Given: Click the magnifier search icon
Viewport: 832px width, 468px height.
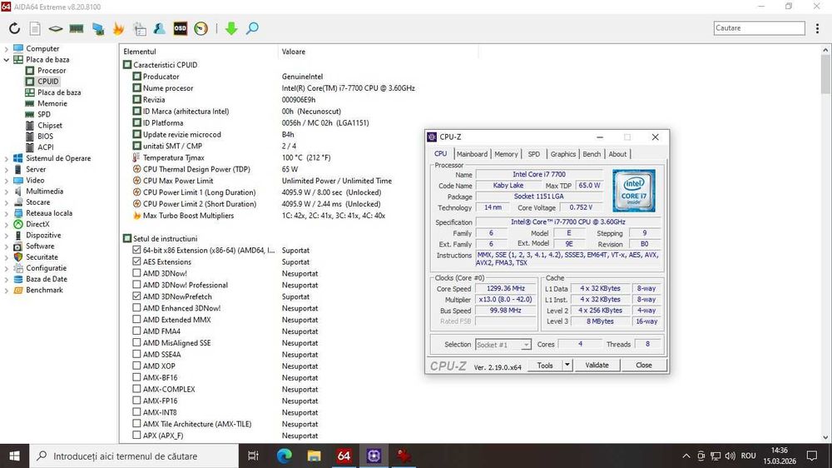Looking at the screenshot, I should click(253, 28).
